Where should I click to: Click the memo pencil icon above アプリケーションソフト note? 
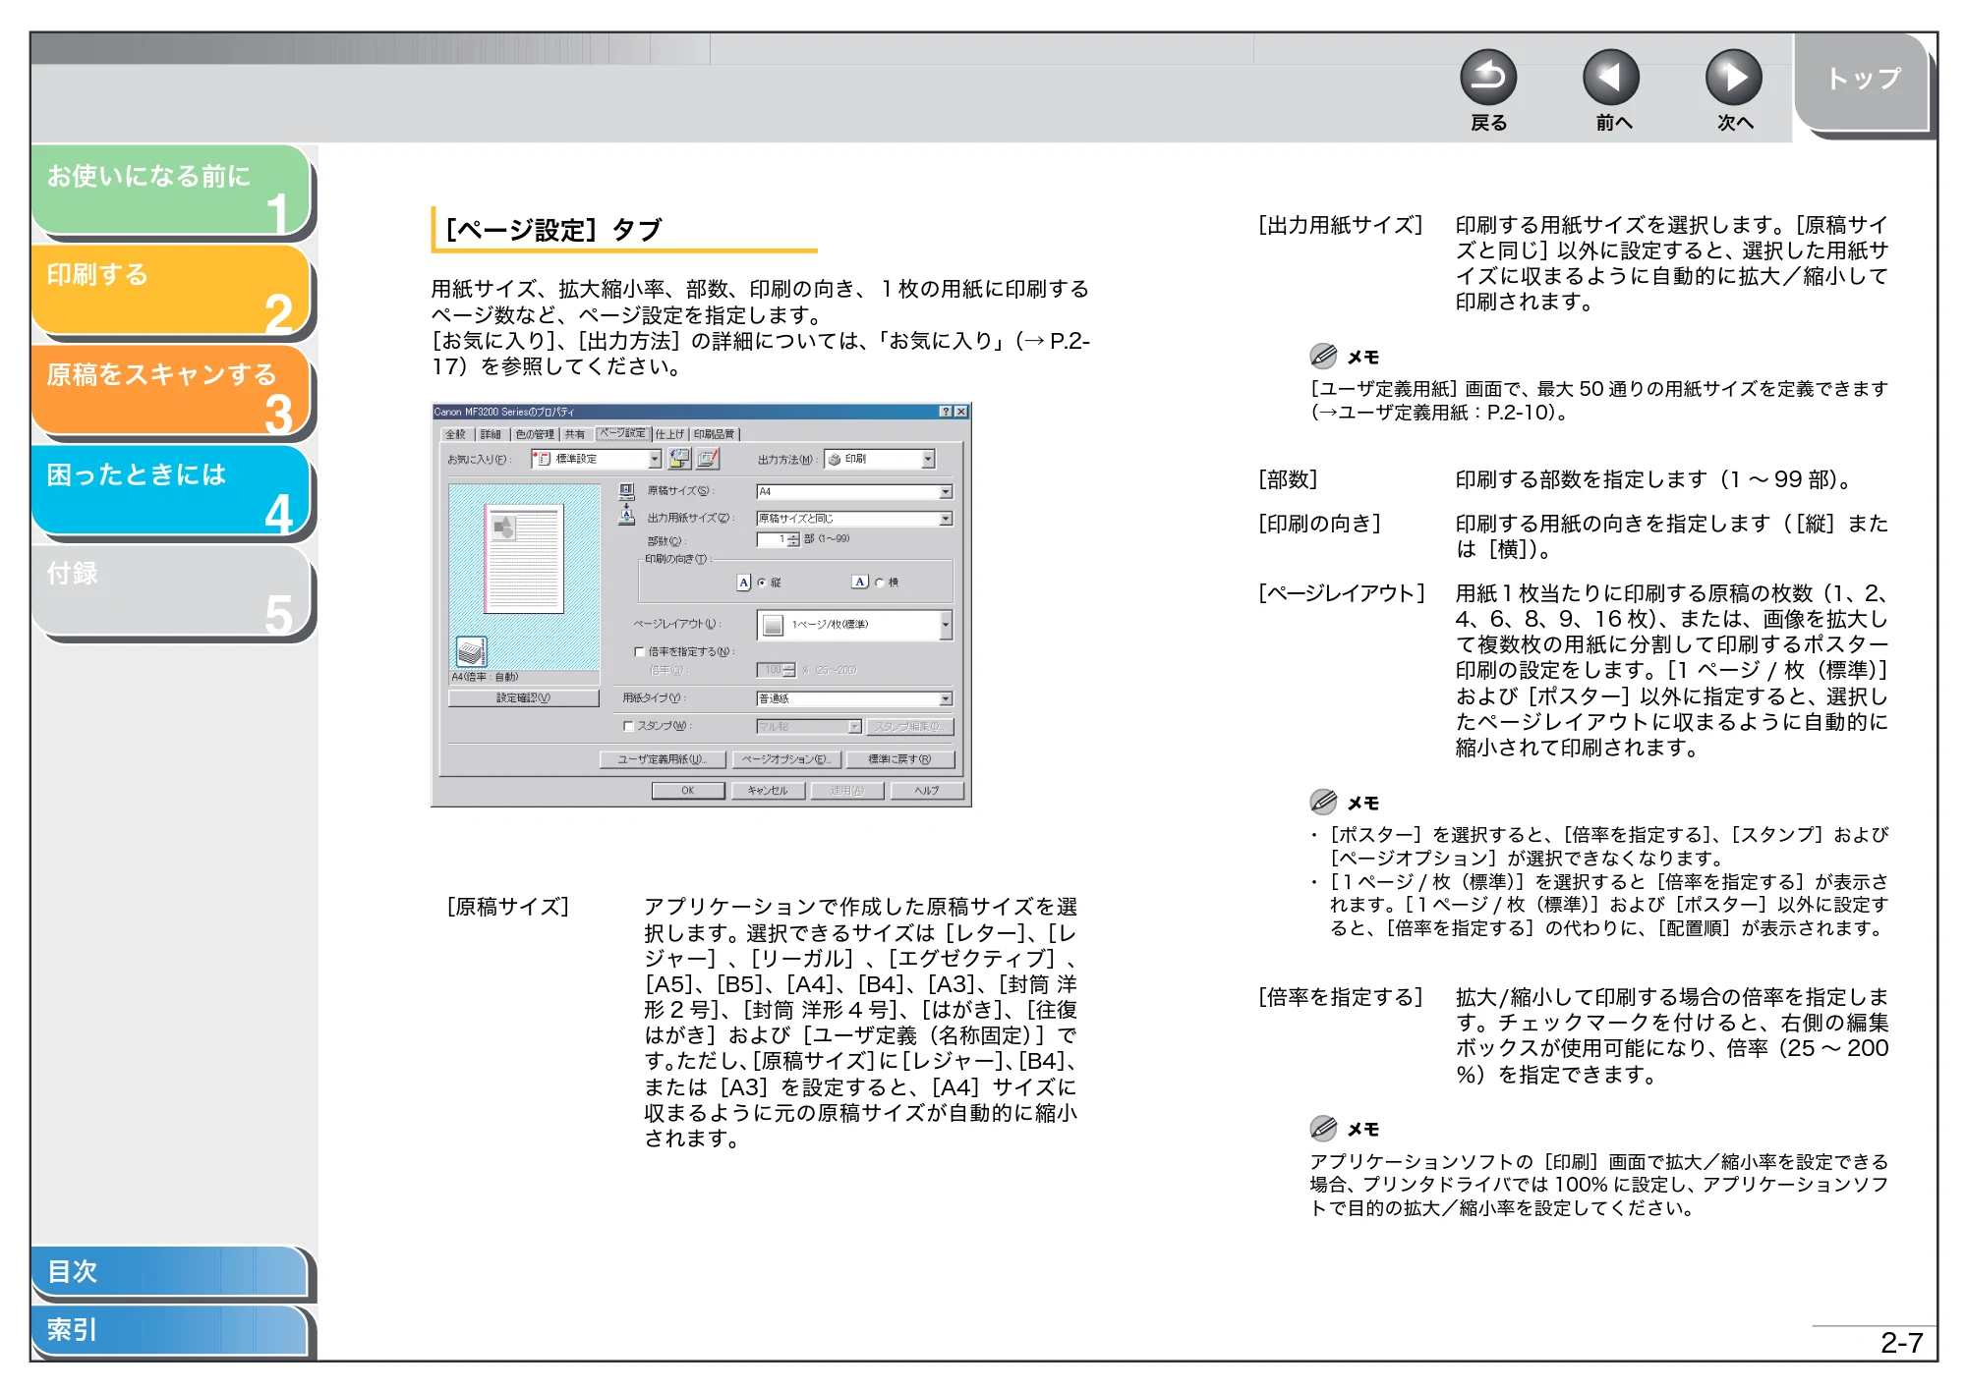1323,1128
